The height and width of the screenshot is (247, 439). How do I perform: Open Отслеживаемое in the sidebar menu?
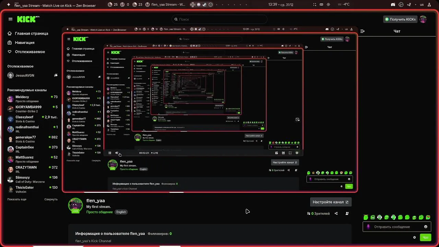point(26,52)
